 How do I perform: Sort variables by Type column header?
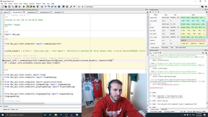(x=166, y=15)
